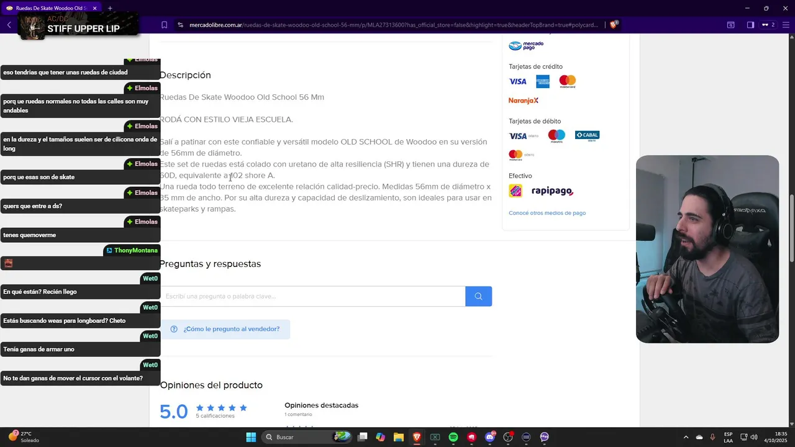Go back with the browser back arrow
Screen dimensions: 795x447
coord(9,25)
